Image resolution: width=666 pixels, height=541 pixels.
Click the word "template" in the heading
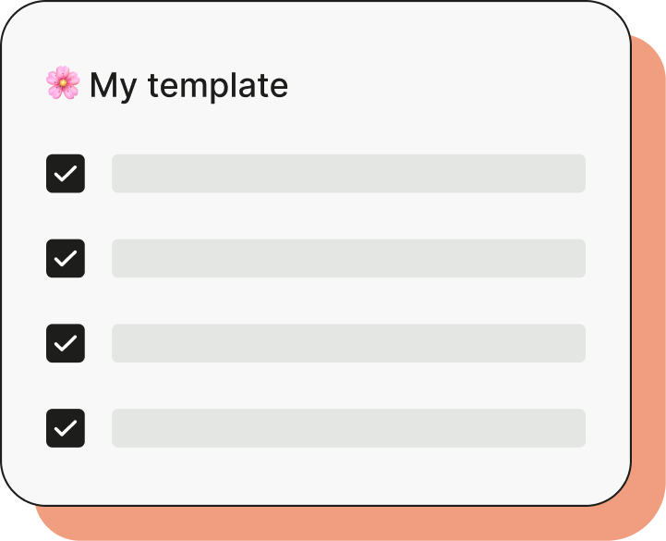[218, 86]
